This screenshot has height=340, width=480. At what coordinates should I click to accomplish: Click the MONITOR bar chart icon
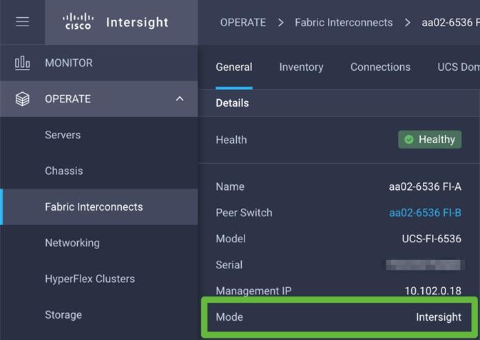click(22, 63)
